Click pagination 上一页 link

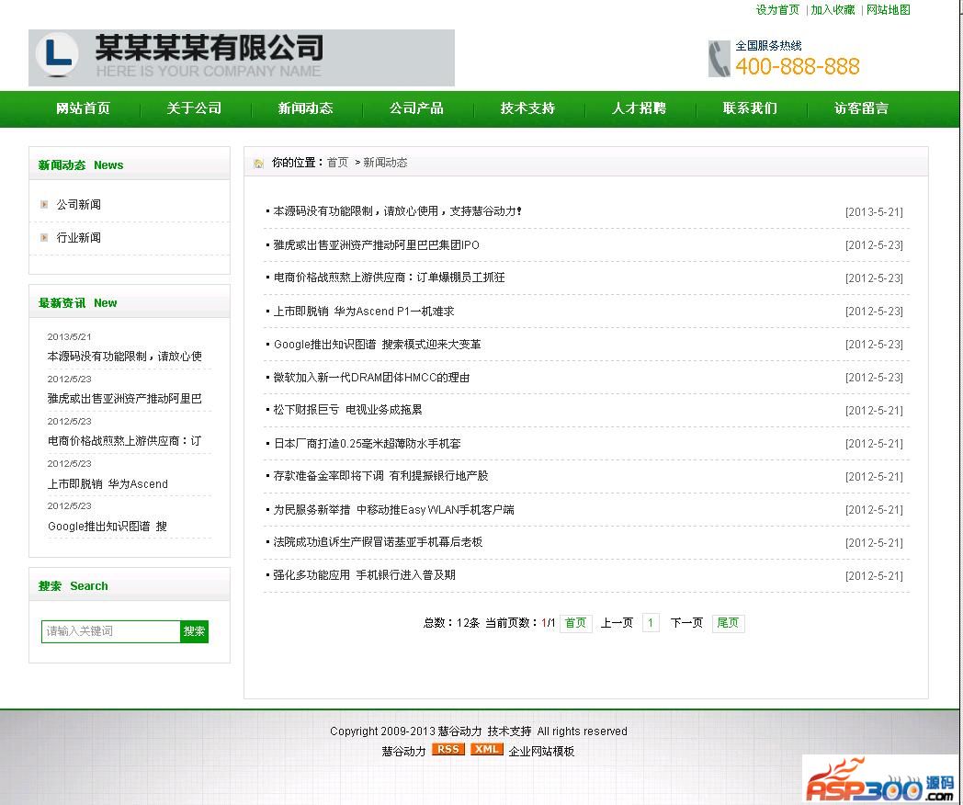coord(617,623)
